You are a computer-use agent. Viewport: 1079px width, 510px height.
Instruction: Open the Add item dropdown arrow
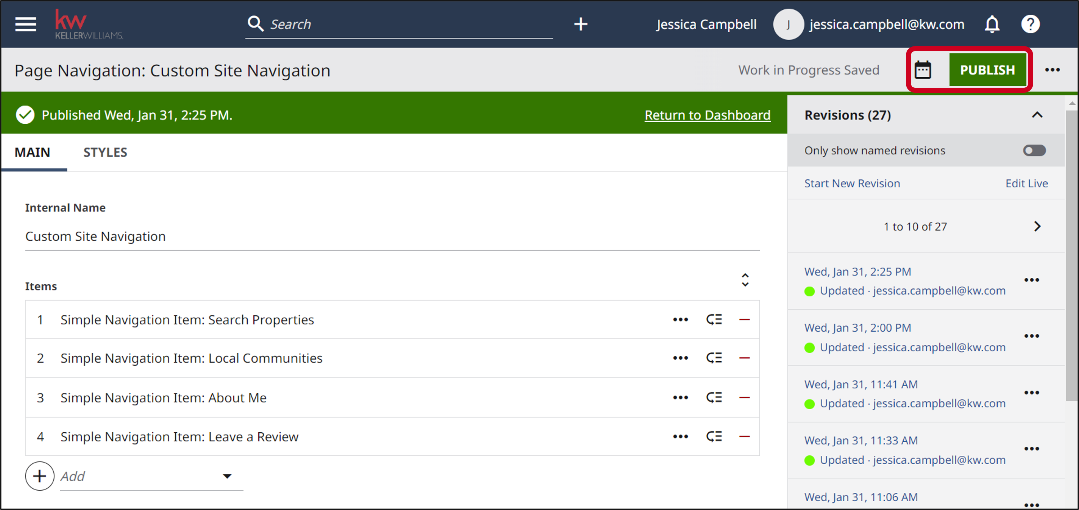[226, 476]
